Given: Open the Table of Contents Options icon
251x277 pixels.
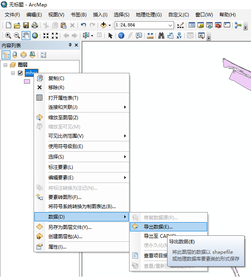Looking at the screenshot, I should 43,55.
